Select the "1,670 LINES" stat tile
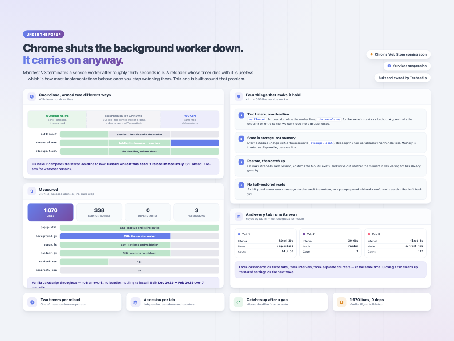 click(51, 212)
